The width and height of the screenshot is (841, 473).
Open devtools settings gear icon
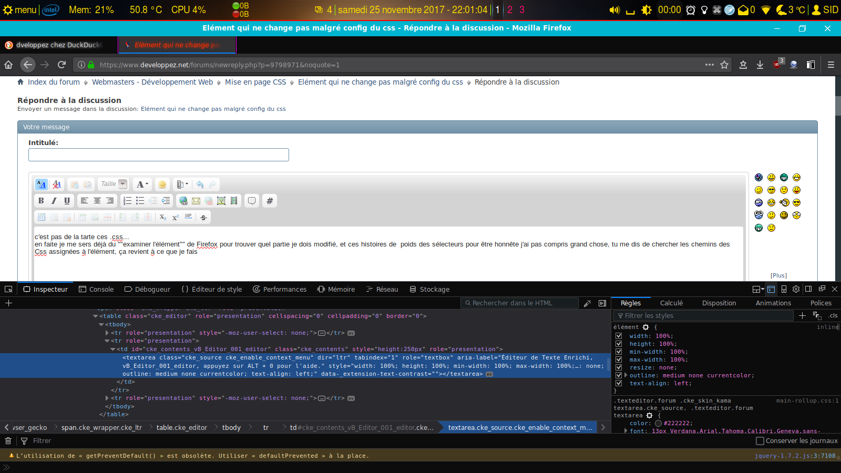796,289
